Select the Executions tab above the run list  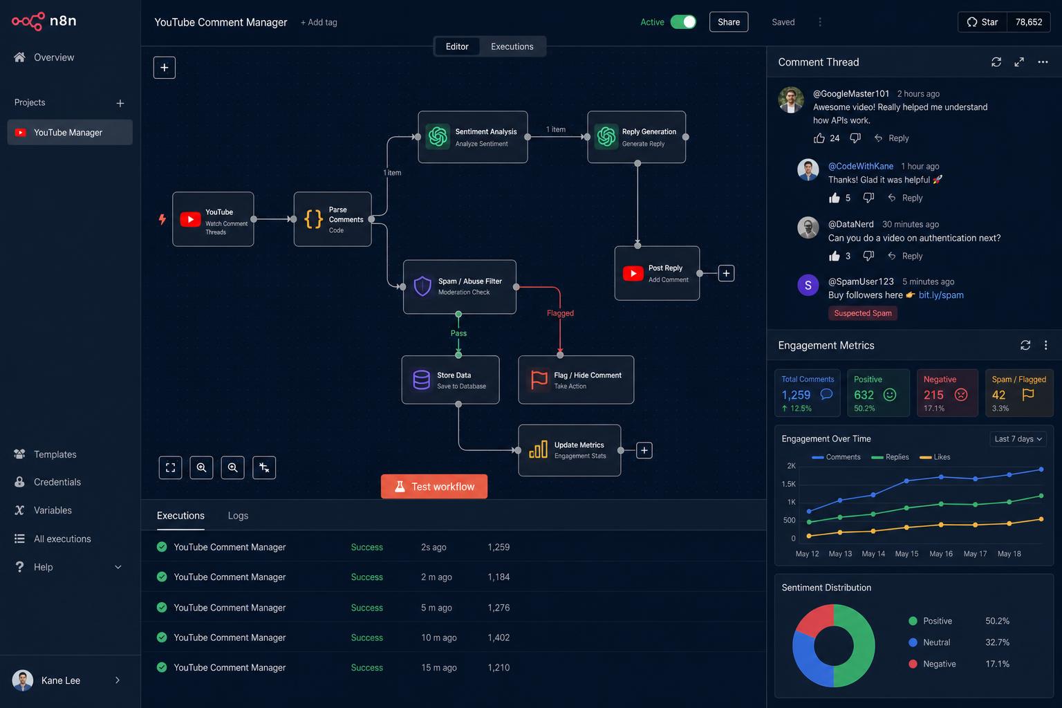(x=180, y=516)
